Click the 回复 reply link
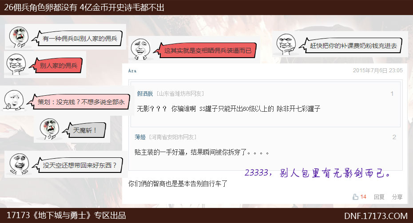 pyautogui.click(x=379, y=197)
